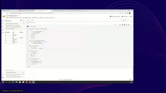Open the Files folder icon in sidebar
The width and height of the screenshot is (166, 93).
tap(3, 33)
